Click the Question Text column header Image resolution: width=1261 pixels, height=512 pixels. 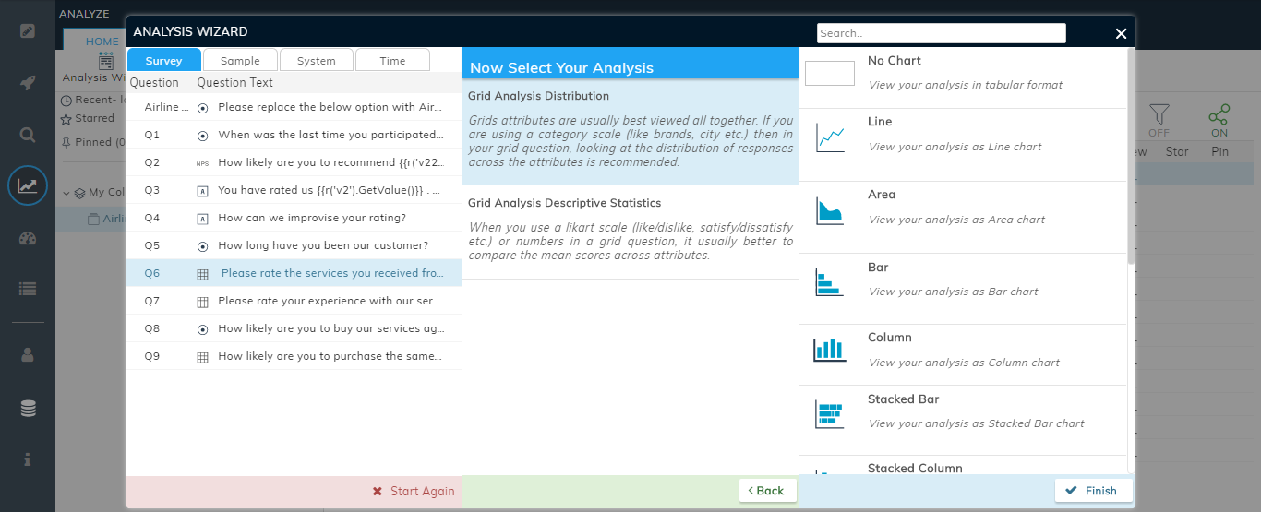(234, 82)
